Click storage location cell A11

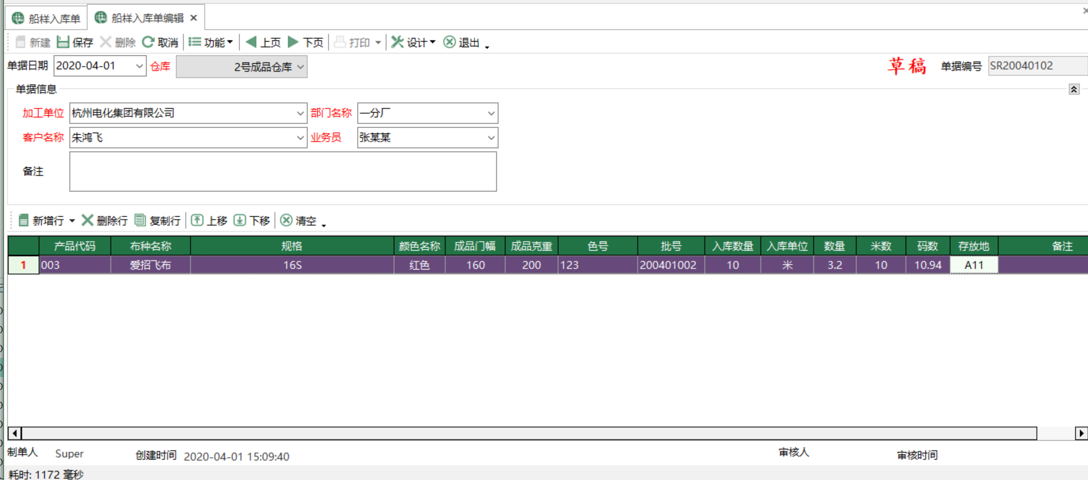973,265
